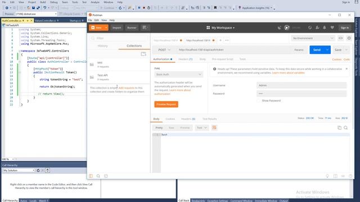Switch response view to Preview
The height and width of the screenshot is (202, 360).
185,127
